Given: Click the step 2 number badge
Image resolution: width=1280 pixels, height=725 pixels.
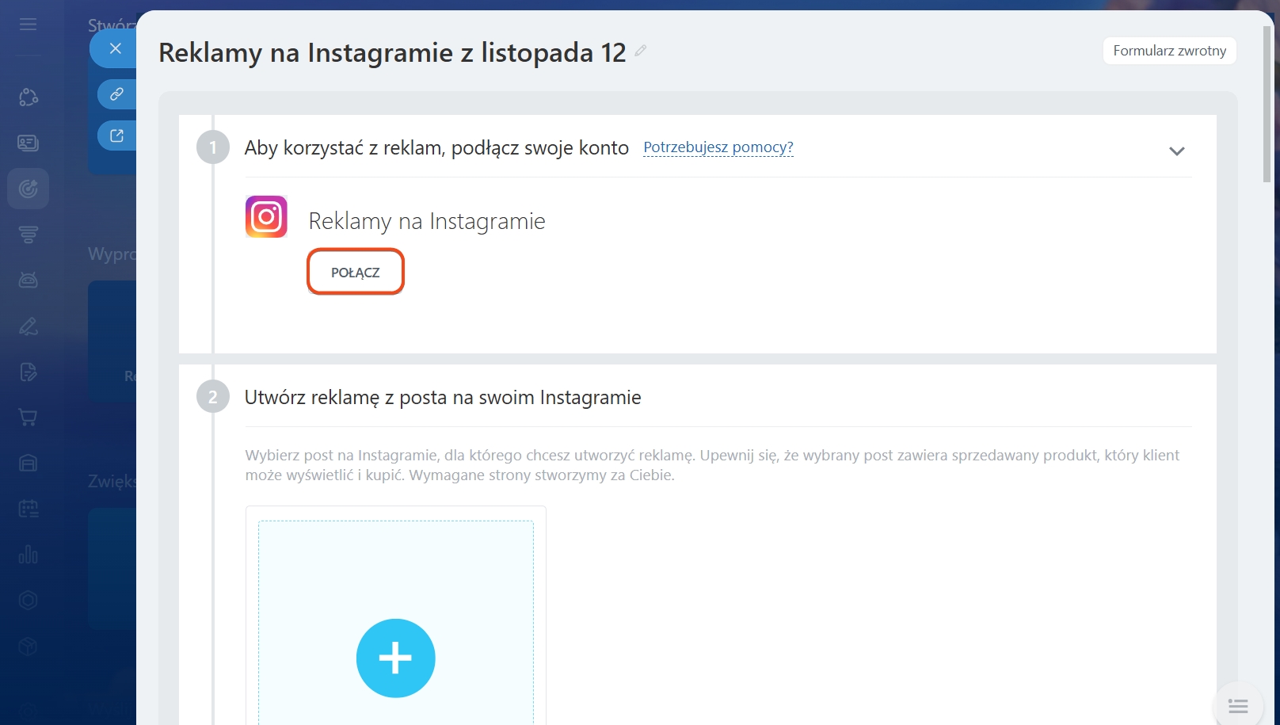Looking at the screenshot, I should [212, 397].
